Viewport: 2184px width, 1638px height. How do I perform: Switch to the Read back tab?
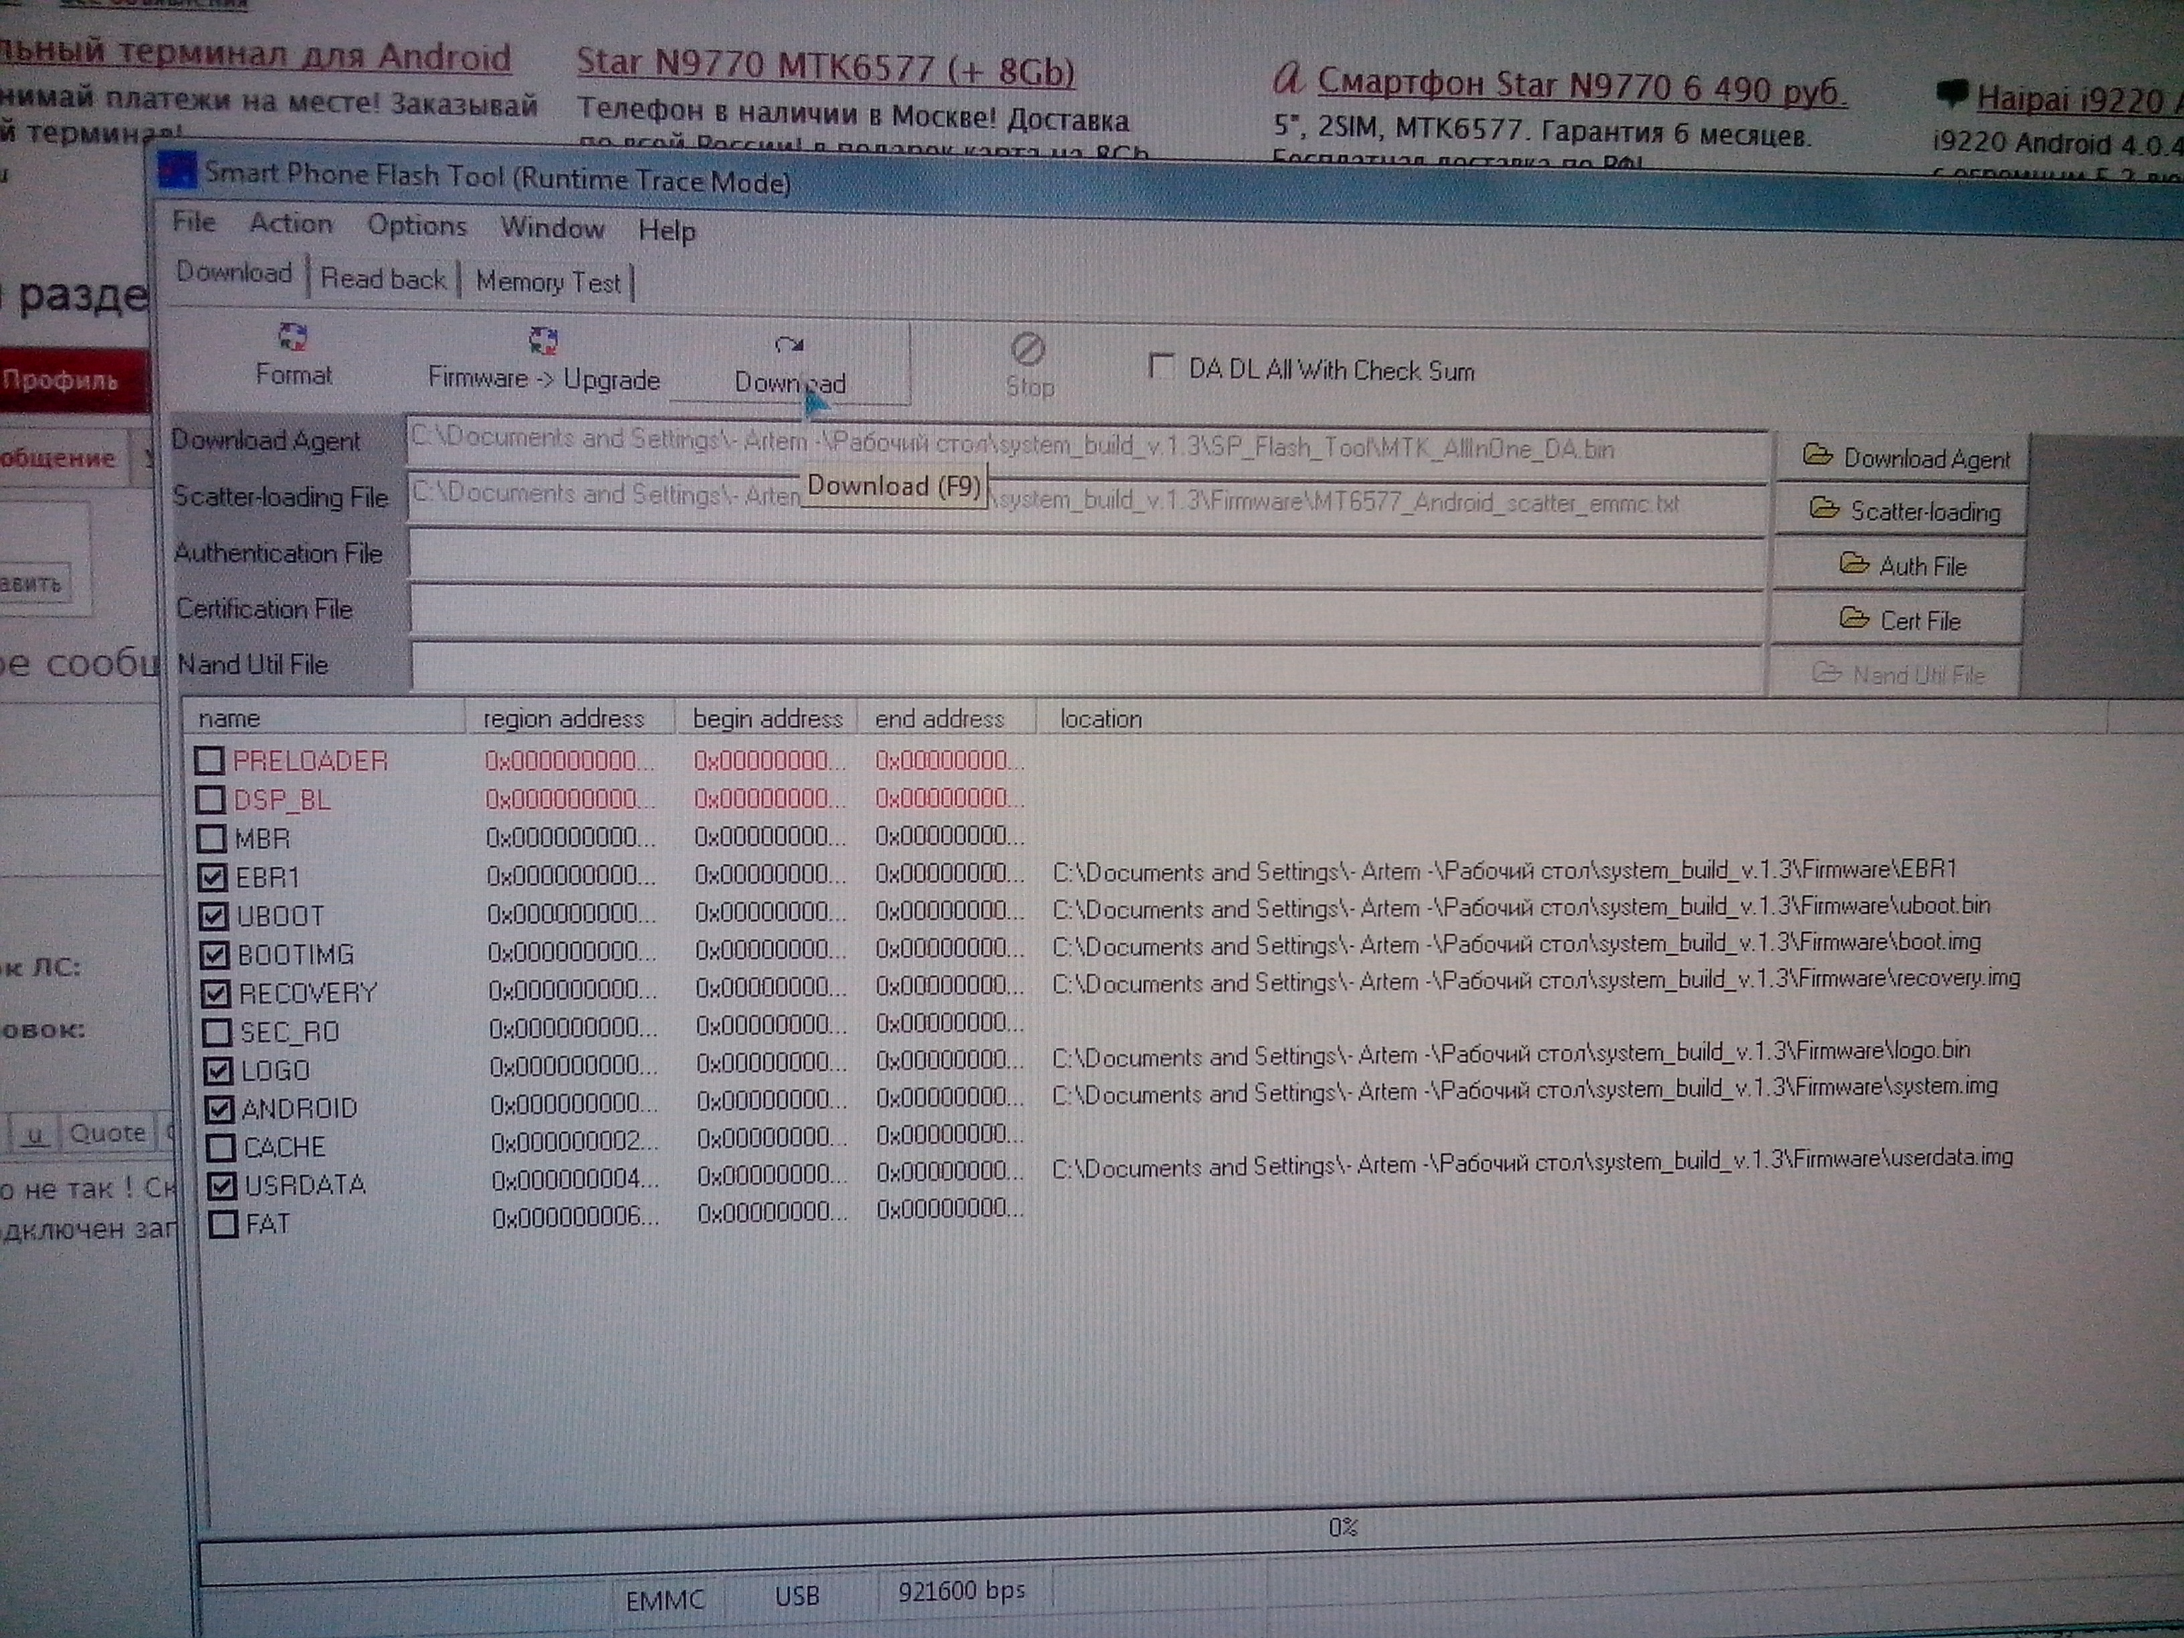click(383, 280)
